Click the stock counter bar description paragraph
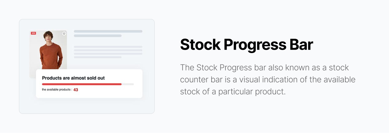The image size is (389, 133). [268, 80]
